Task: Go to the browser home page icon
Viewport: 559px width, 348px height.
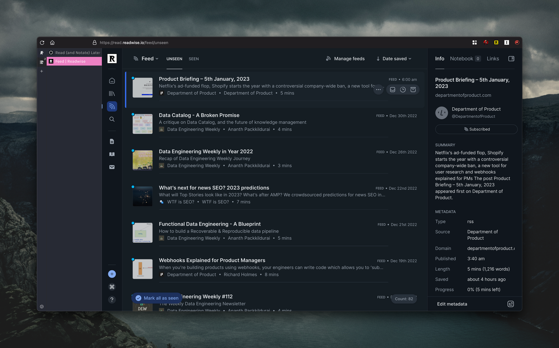Action: click(x=52, y=42)
